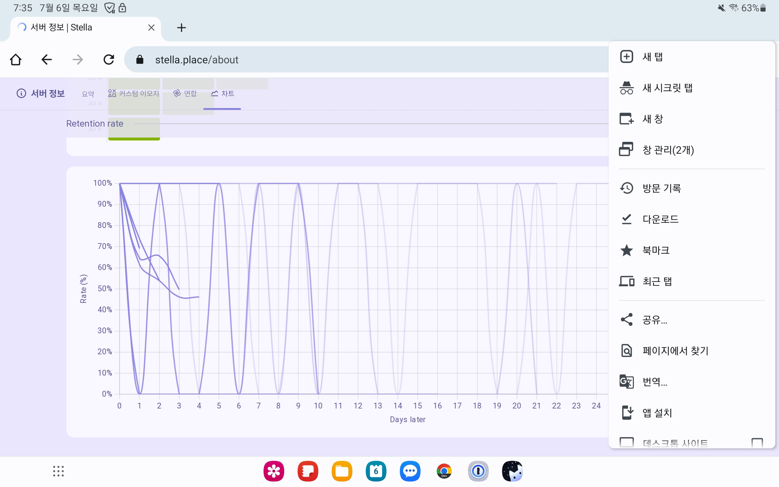Select 새 시크릿 탭 menu item
The image size is (779, 487).
(667, 88)
